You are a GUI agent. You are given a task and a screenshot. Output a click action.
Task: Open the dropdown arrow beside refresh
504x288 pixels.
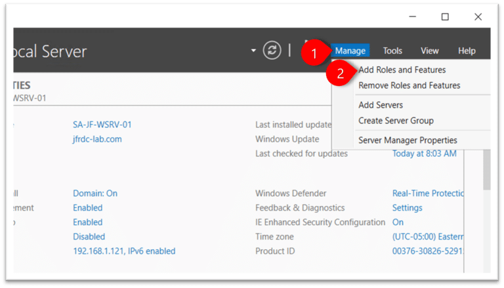253,51
